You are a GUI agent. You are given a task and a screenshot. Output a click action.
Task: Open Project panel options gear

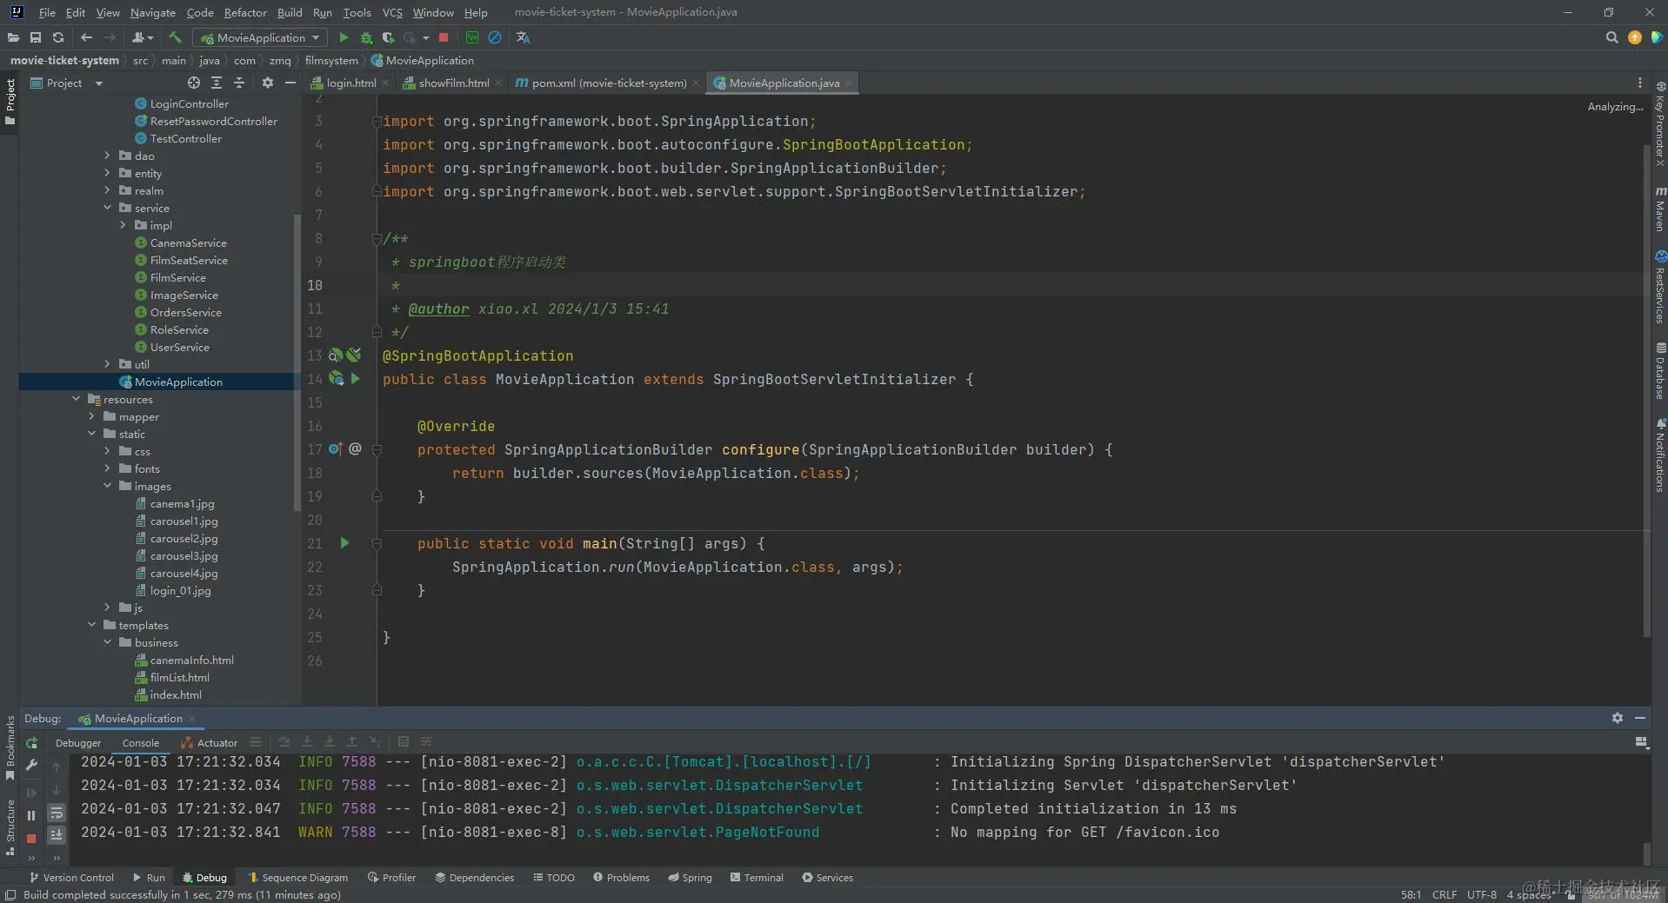(x=268, y=83)
